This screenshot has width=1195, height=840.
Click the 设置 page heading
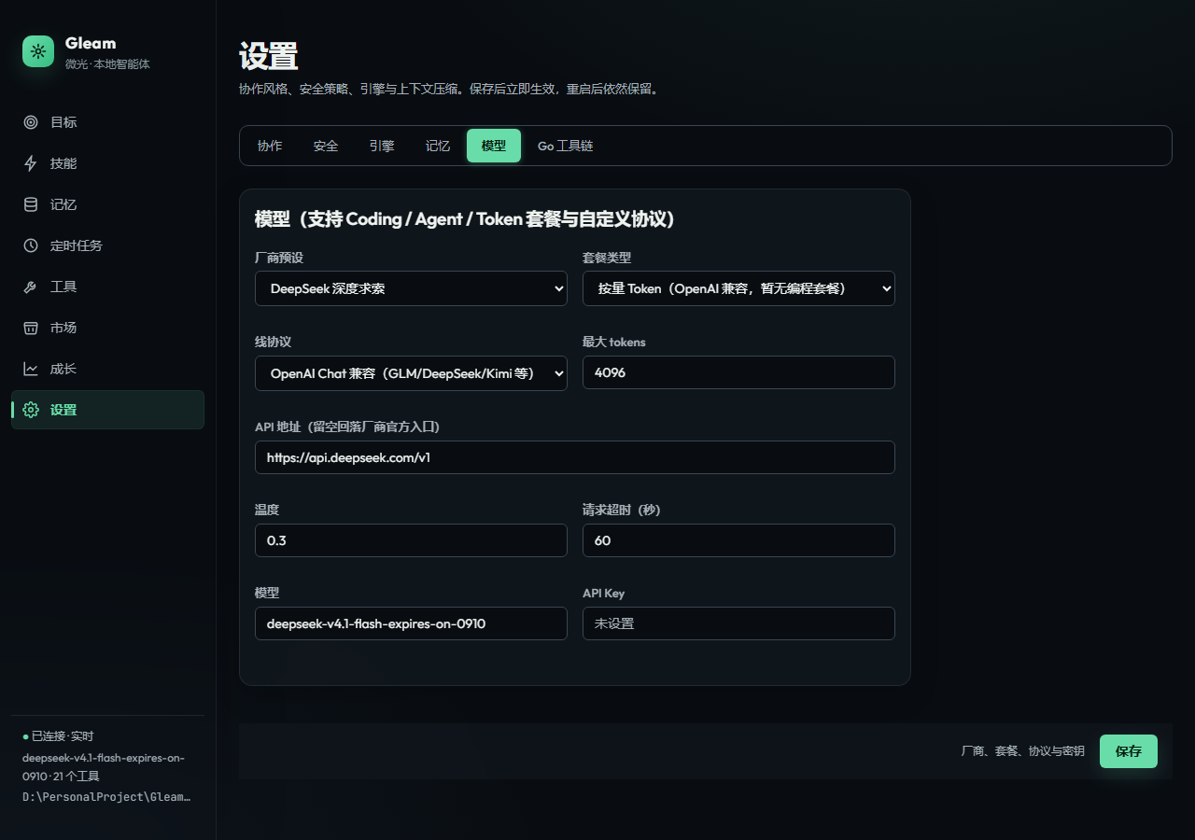269,56
